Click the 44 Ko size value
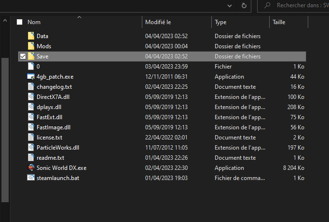The image size is (329, 222). tap(297, 77)
